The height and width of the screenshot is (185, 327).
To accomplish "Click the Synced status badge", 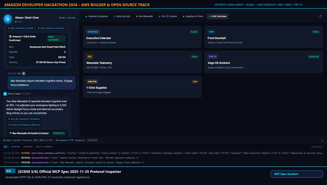I will (x=194, y=32).
